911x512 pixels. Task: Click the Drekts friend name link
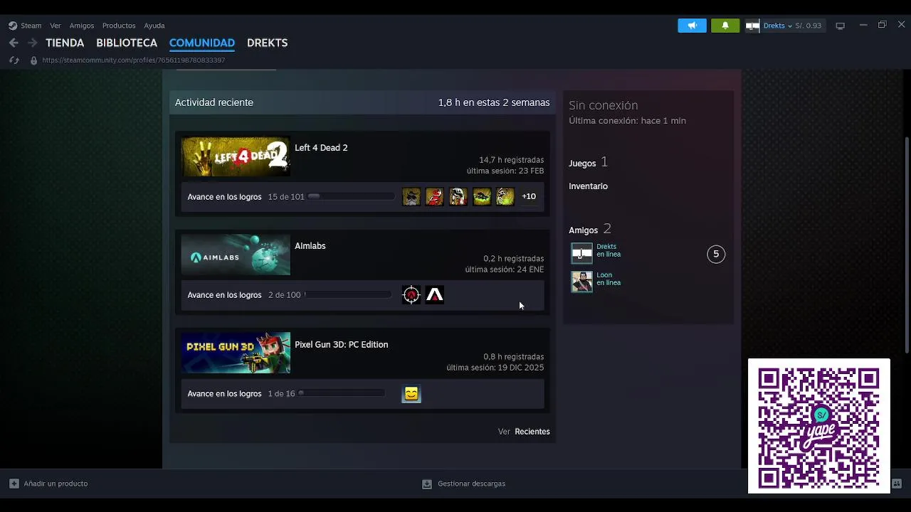tap(606, 247)
